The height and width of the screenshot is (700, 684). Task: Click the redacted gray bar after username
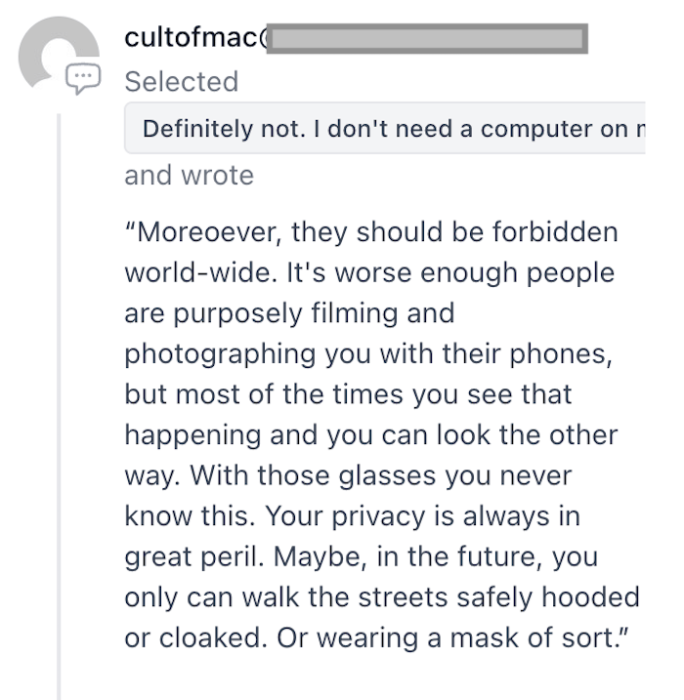(427, 39)
